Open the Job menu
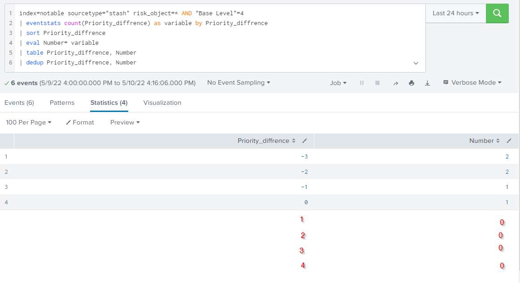Viewport: 520px width, 283px height. click(x=338, y=82)
